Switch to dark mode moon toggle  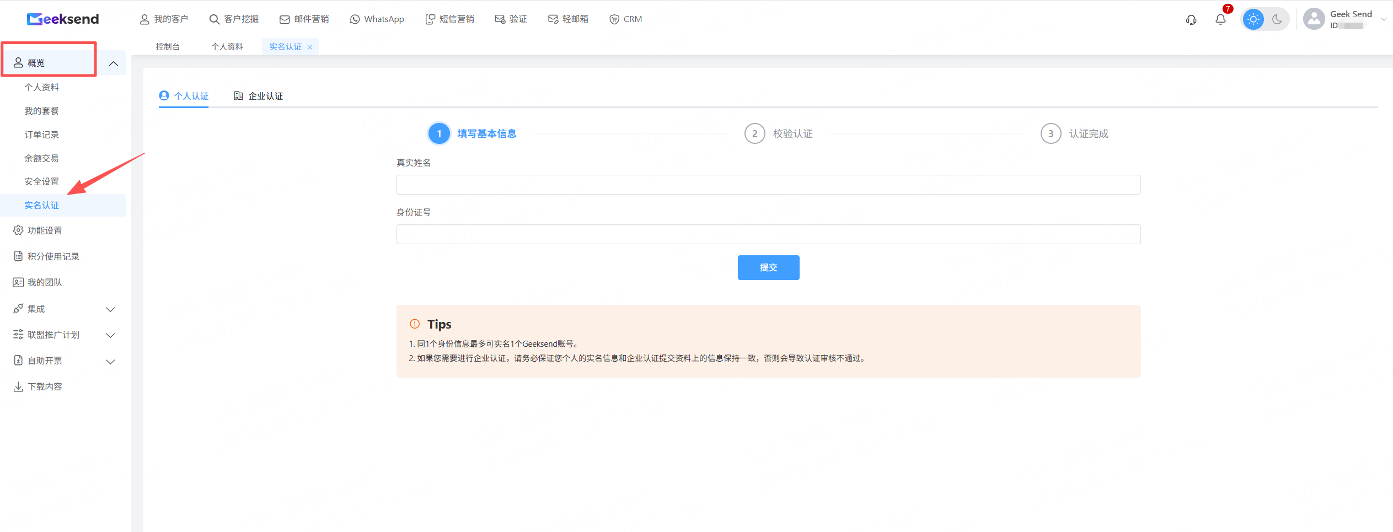[x=1277, y=19]
